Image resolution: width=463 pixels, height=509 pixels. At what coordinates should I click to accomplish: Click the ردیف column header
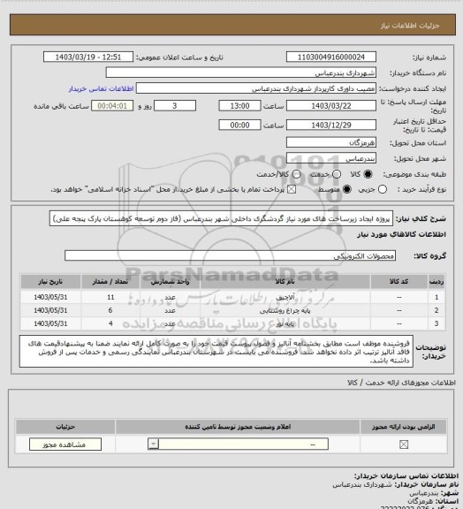coord(436,282)
